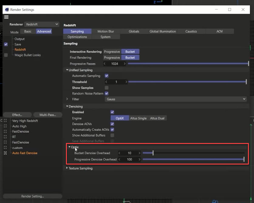
Task: Toggle Random Noise Pattern checkbox
Action: (x=107, y=93)
